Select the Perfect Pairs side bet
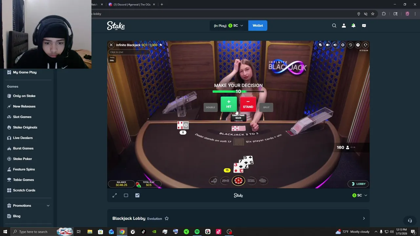Image resolution: width=420 pixels, height=236 pixels. 251,181
